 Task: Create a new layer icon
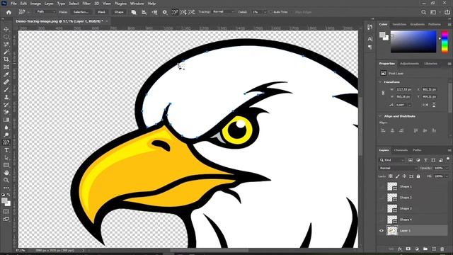pos(434,249)
